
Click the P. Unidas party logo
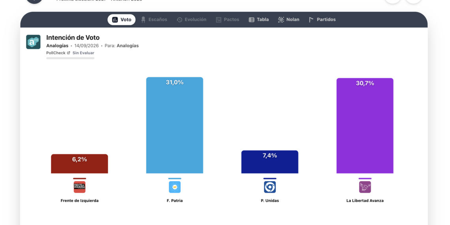click(270, 187)
